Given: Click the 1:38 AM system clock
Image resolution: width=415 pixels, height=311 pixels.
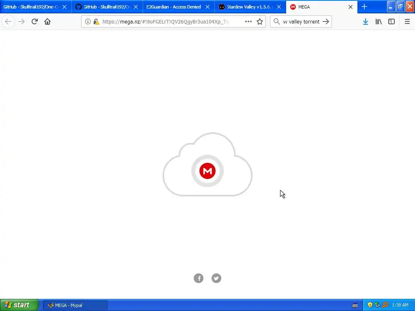Looking at the screenshot, I should [x=400, y=305].
